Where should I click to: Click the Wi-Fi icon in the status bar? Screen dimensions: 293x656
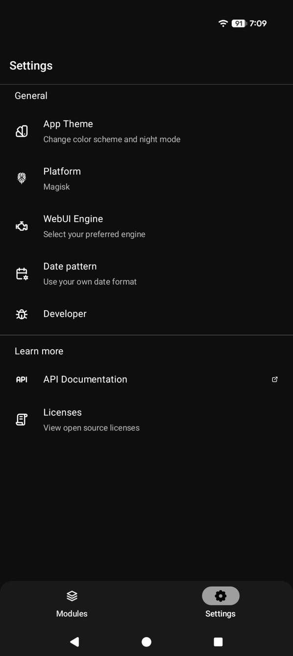pos(223,23)
